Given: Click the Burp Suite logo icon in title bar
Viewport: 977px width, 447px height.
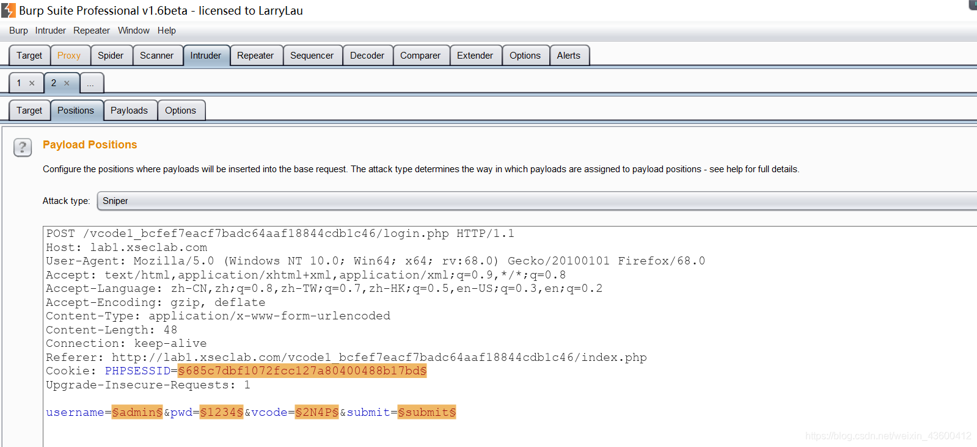Looking at the screenshot, I should tap(9, 10).
